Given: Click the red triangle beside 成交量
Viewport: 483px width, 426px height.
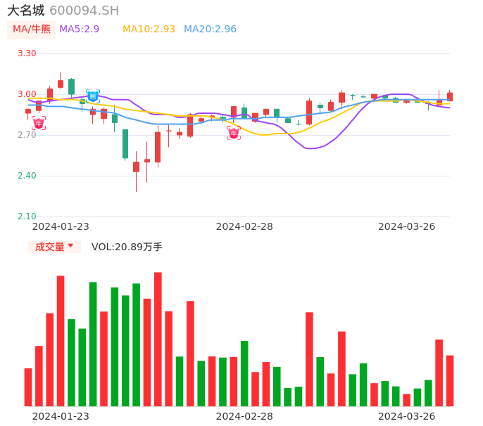Looking at the screenshot, I should tap(70, 246).
